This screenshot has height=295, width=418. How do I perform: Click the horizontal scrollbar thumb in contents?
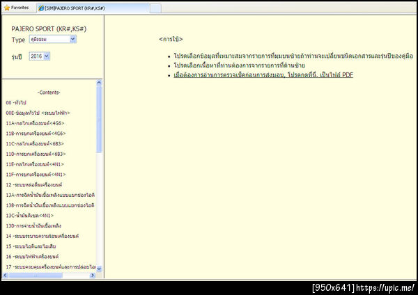36,276
